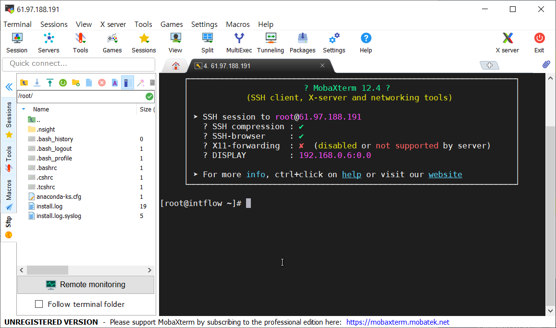Select the Sftp vertical side tab
The height and width of the screenshot is (328, 556).
coord(9,227)
